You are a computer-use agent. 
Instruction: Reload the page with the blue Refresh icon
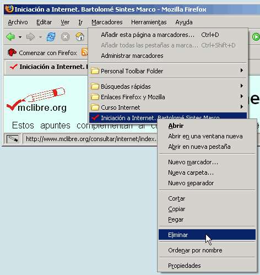51,37
